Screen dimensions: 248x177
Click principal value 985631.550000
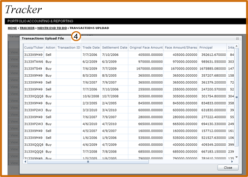[214, 62]
